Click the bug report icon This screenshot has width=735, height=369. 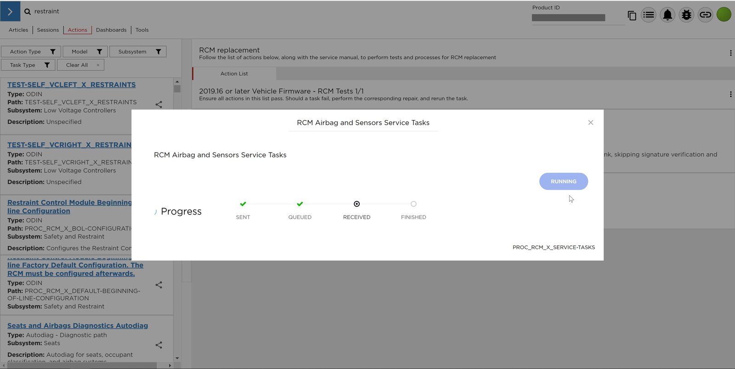[x=686, y=15]
